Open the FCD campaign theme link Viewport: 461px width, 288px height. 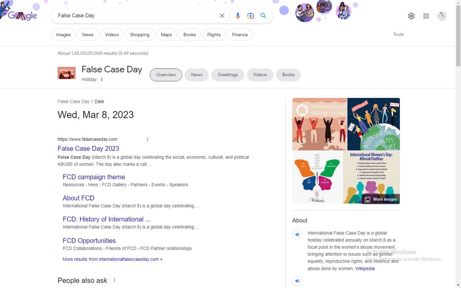pos(94,177)
